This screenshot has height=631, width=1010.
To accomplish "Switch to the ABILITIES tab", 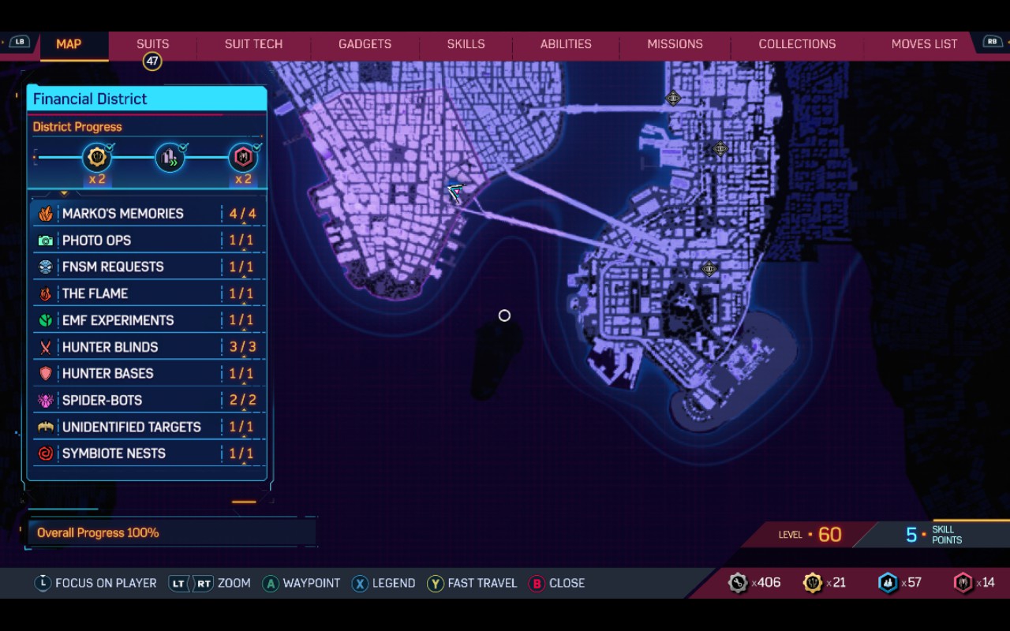I will (x=566, y=44).
